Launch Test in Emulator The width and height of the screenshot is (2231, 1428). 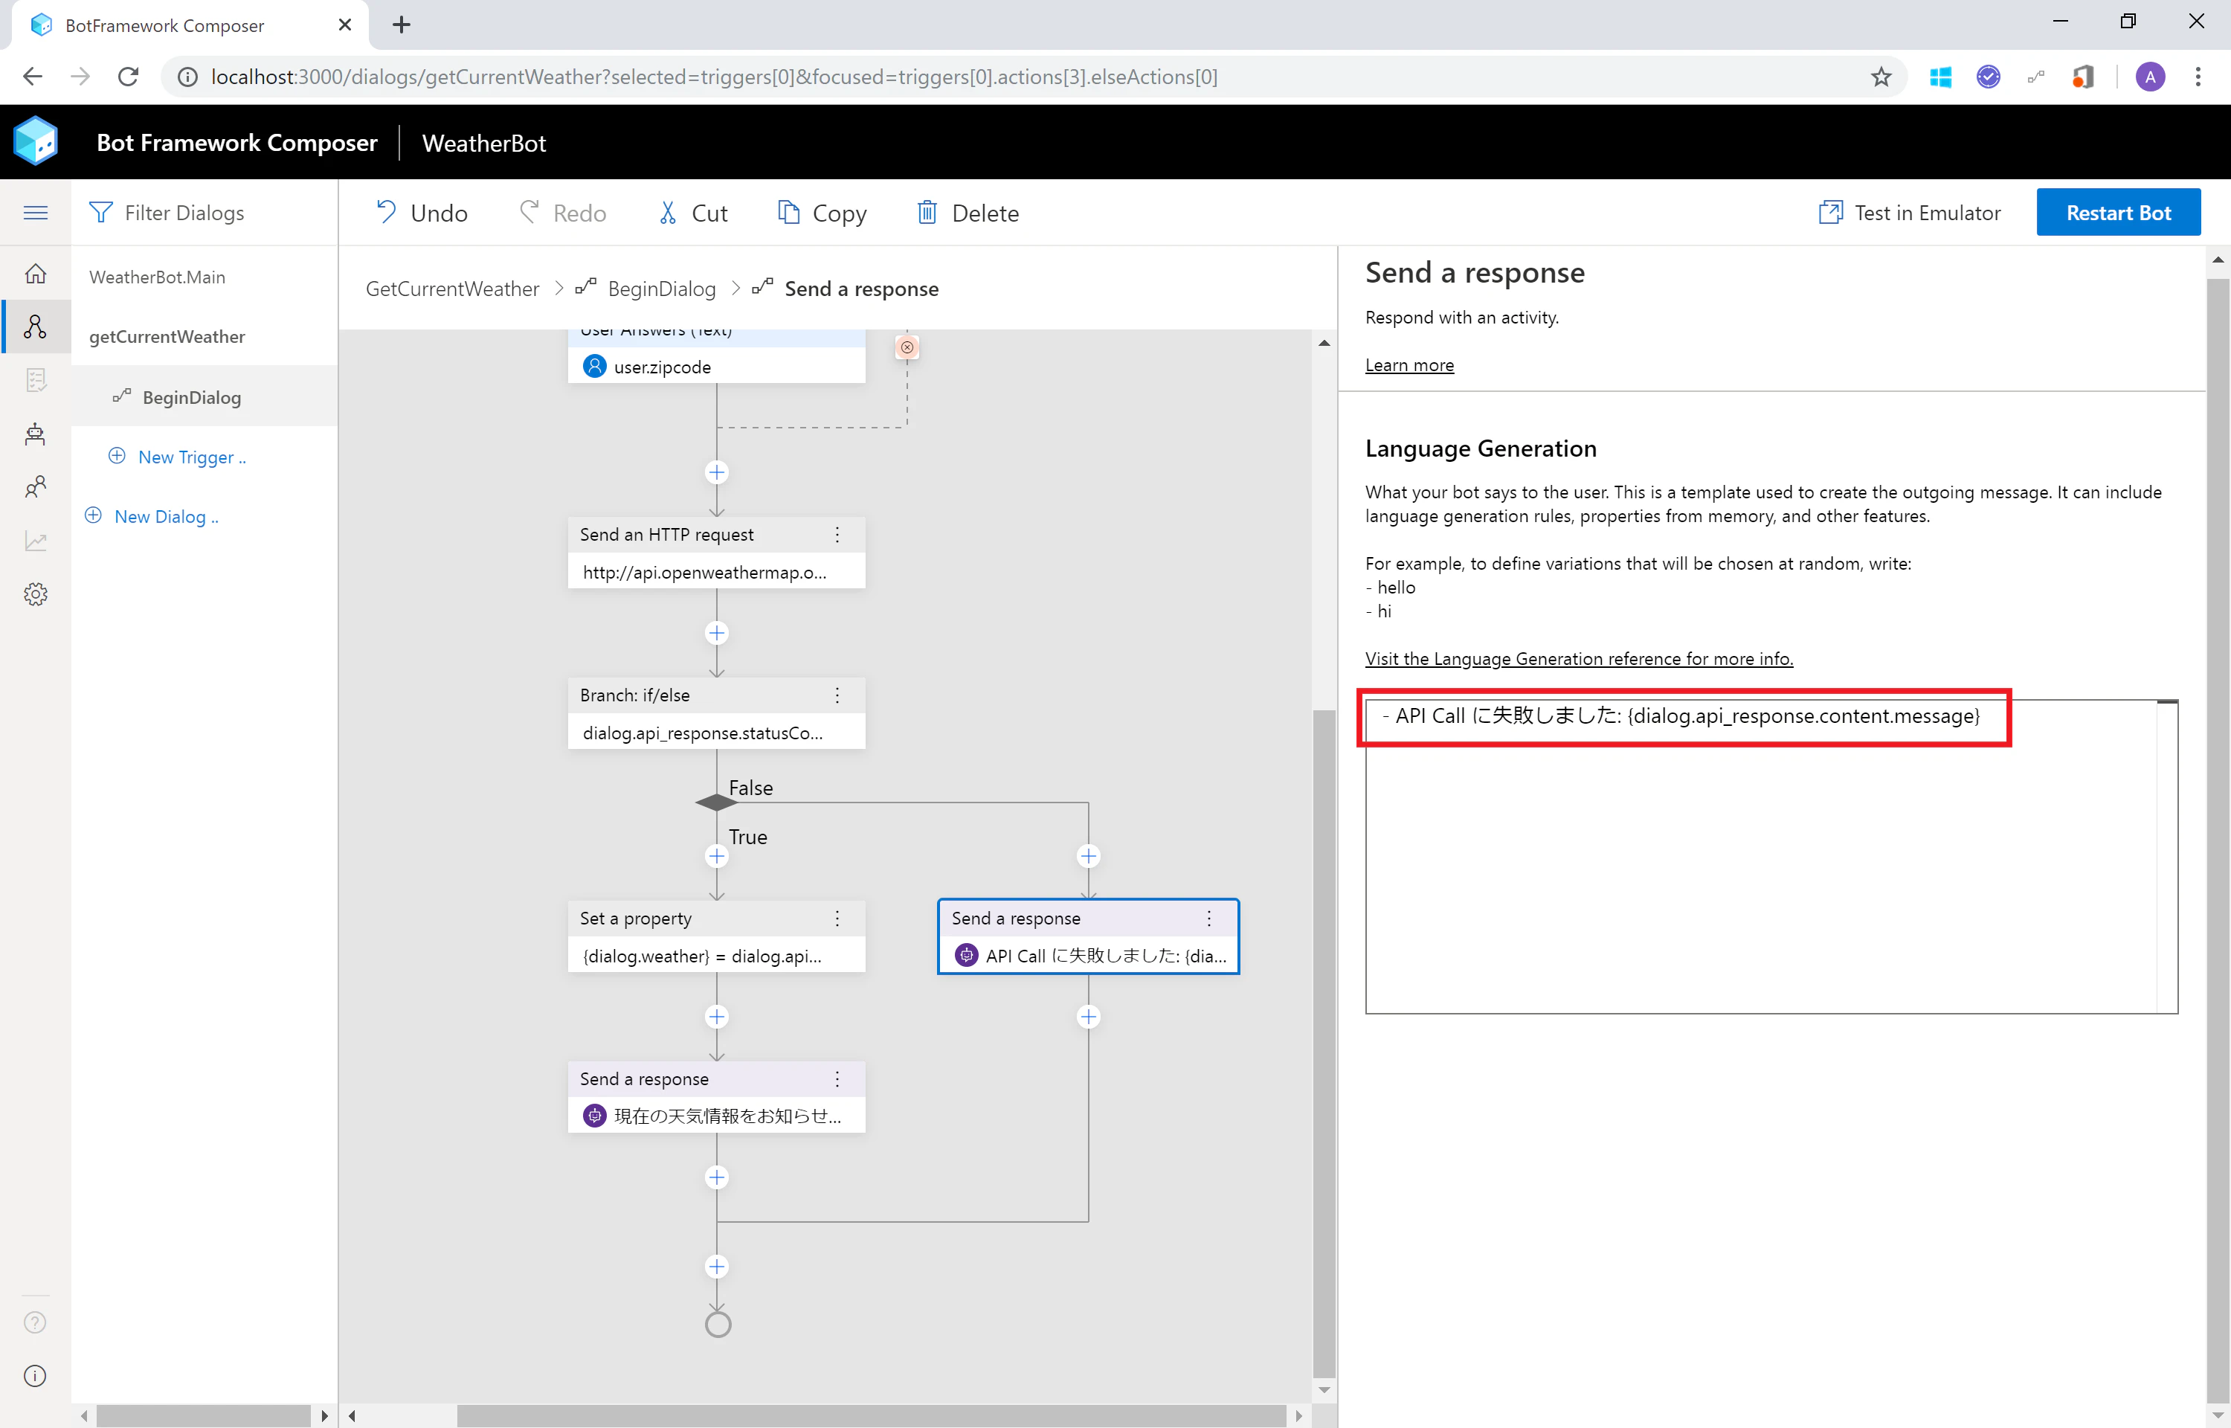tap(1910, 213)
